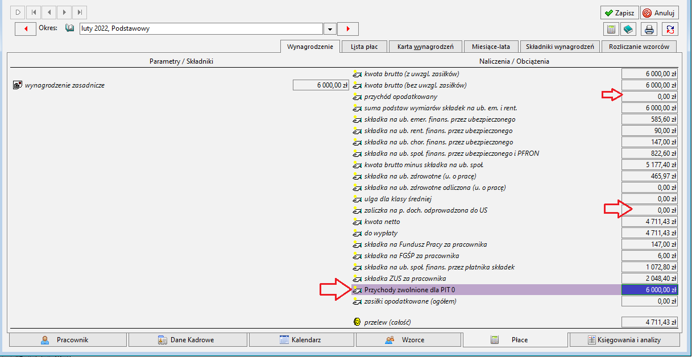692x357 pixels.
Task: Click the Okres field showing luty 2022, Podstawowy
Action: (201, 28)
